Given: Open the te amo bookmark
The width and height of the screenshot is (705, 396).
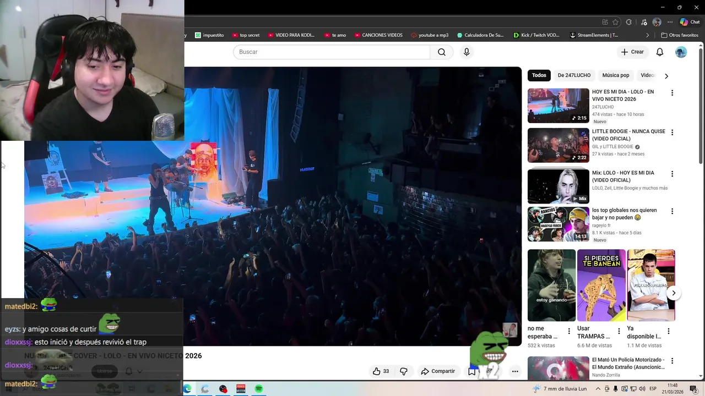Looking at the screenshot, I should pos(335,35).
